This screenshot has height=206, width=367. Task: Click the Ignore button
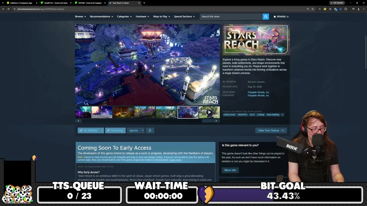tap(134, 130)
